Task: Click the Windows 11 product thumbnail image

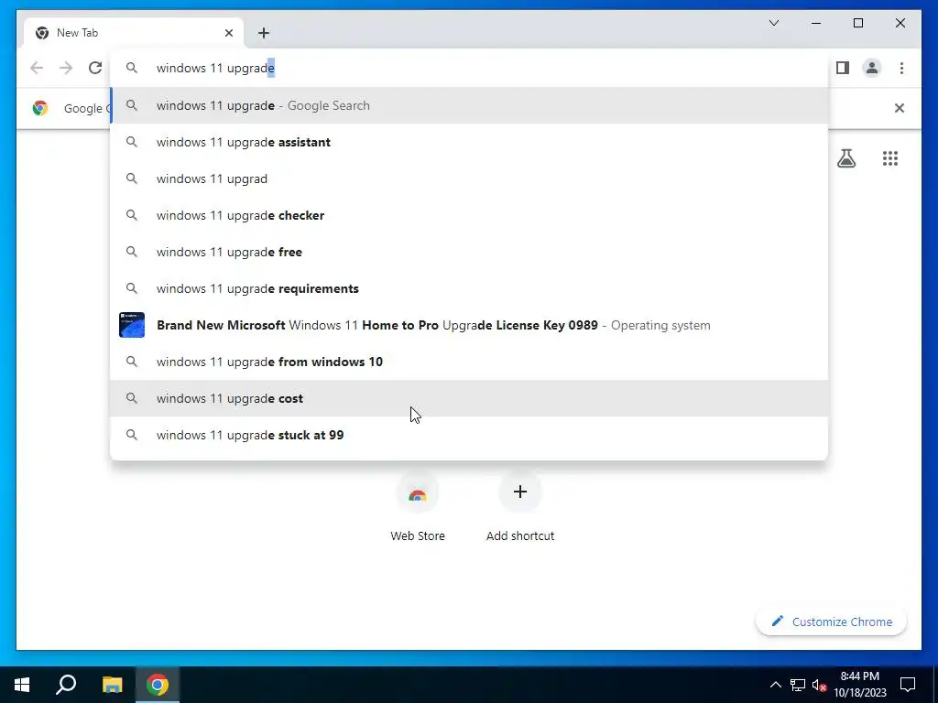Action: (x=132, y=325)
